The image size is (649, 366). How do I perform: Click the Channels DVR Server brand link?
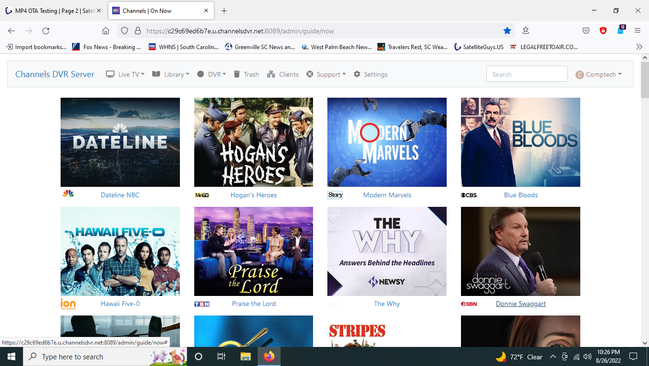55,74
